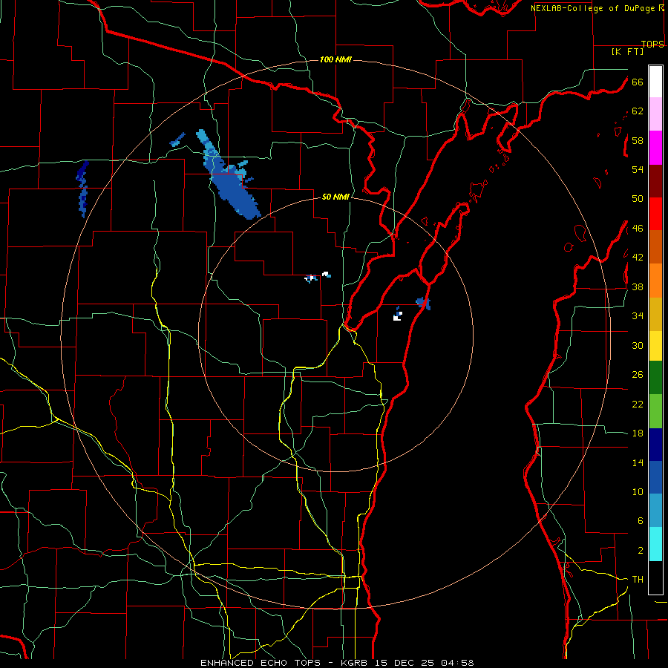Viewport: 668px width, 668px height.
Task: Click the legend value 58
Action: pyautogui.click(x=638, y=140)
